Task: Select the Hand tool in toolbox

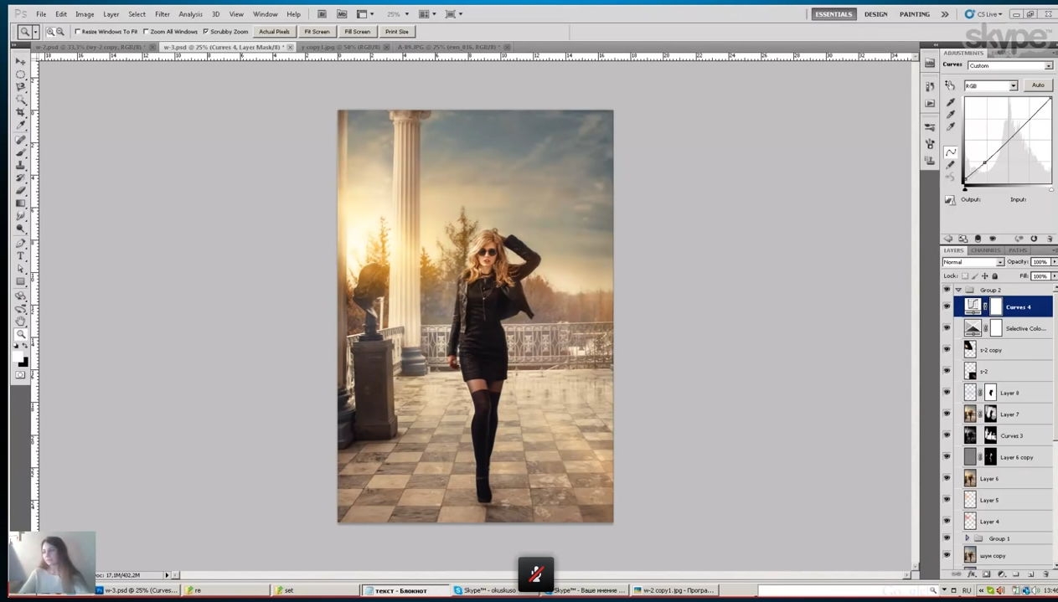Action: pyautogui.click(x=21, y=321)
